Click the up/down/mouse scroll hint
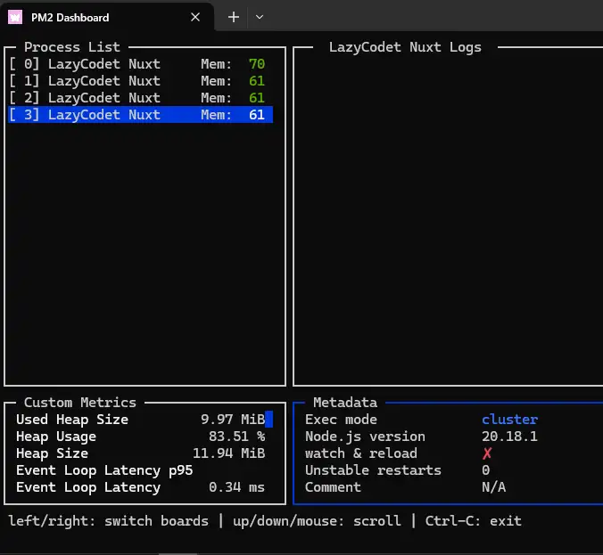603x555 pixels. click(317, 521)
